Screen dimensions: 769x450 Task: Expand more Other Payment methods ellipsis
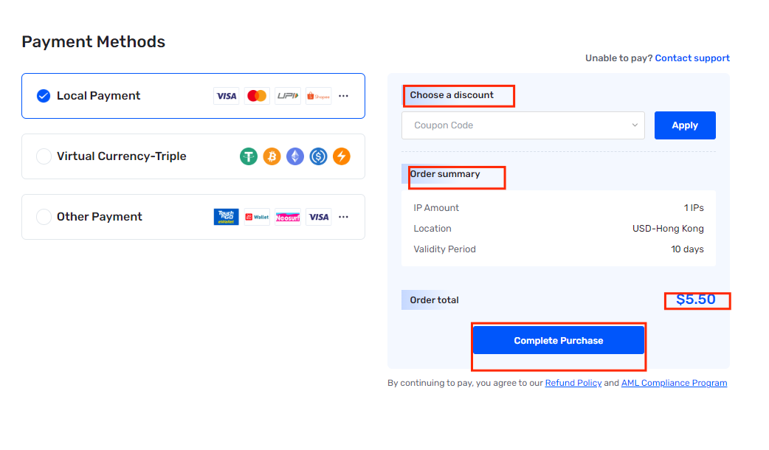click(x=343, y=217)
